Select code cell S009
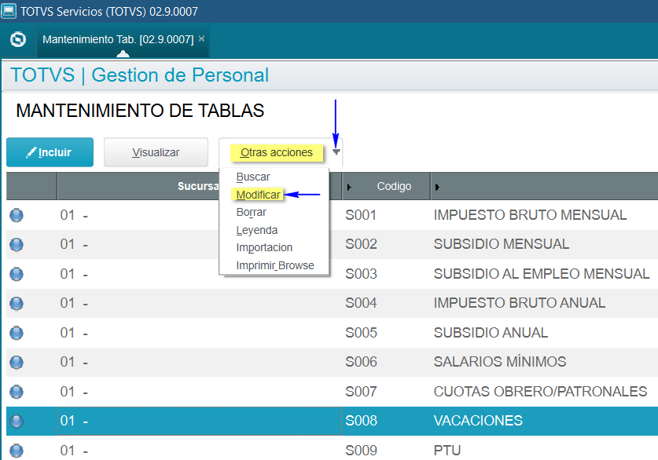 pos(361,451)
